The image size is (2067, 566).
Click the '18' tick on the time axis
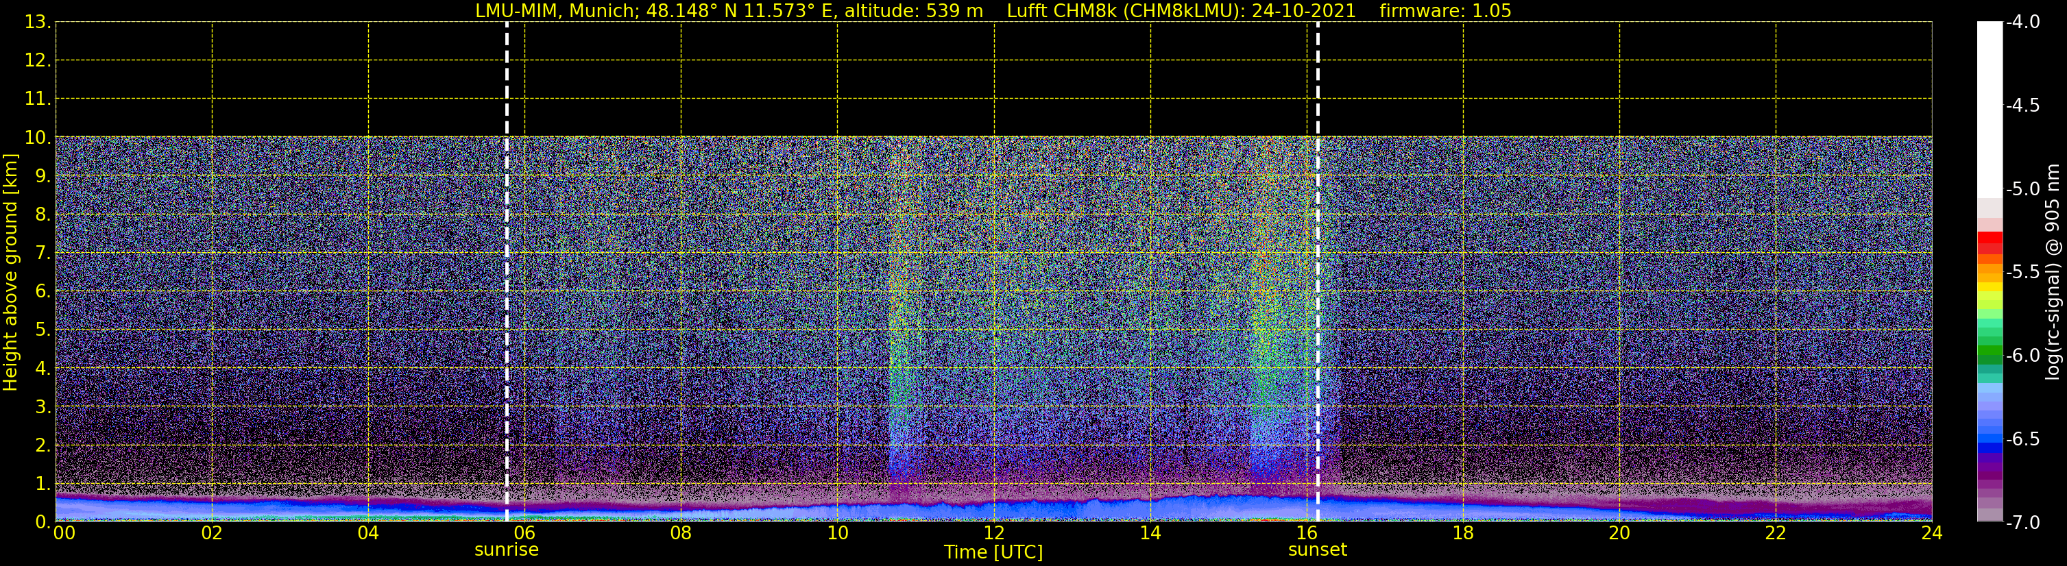pos(1463,533)
